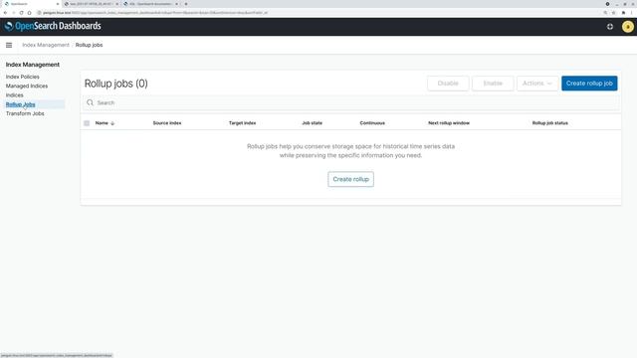Screen dimensions: 637x358
Task: Close the third browser tab
Action: [x=177, y=4]
